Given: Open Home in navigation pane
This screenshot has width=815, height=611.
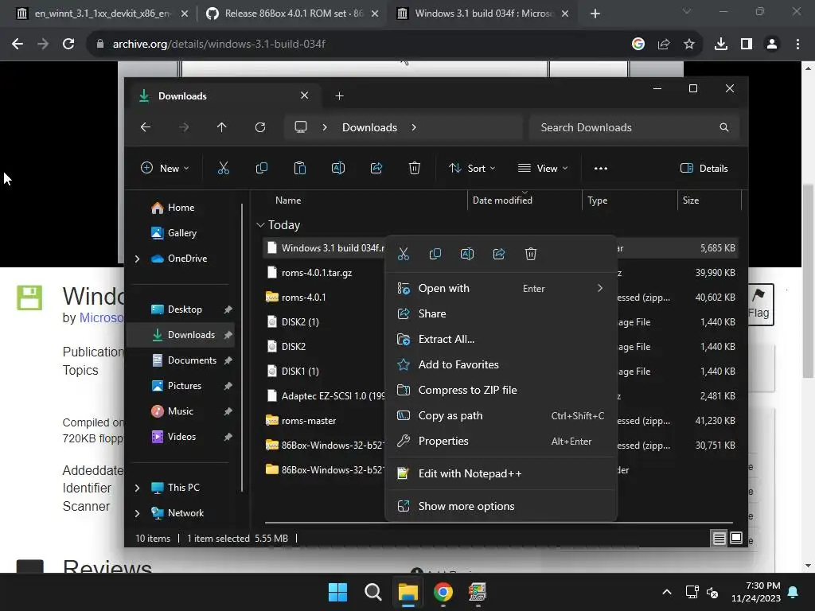Looking at the screenshot, I should coord(181,208).
